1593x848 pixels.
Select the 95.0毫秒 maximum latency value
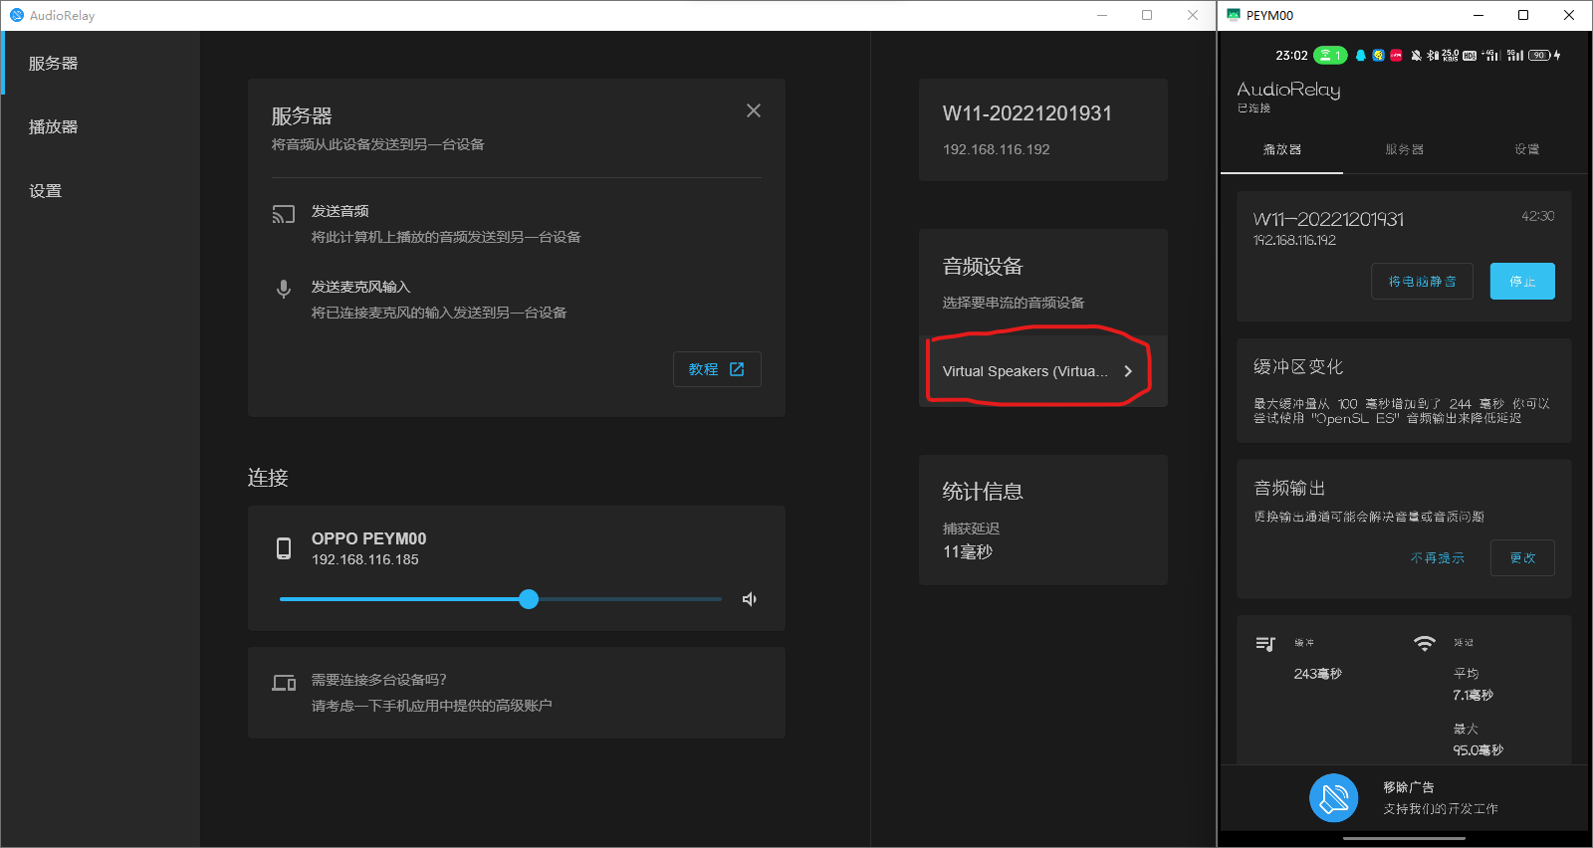pyautogui.click(x=1479, y=750)
